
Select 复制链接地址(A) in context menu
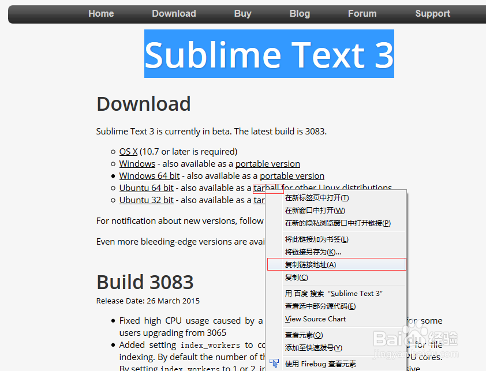(x=337, y=264)
